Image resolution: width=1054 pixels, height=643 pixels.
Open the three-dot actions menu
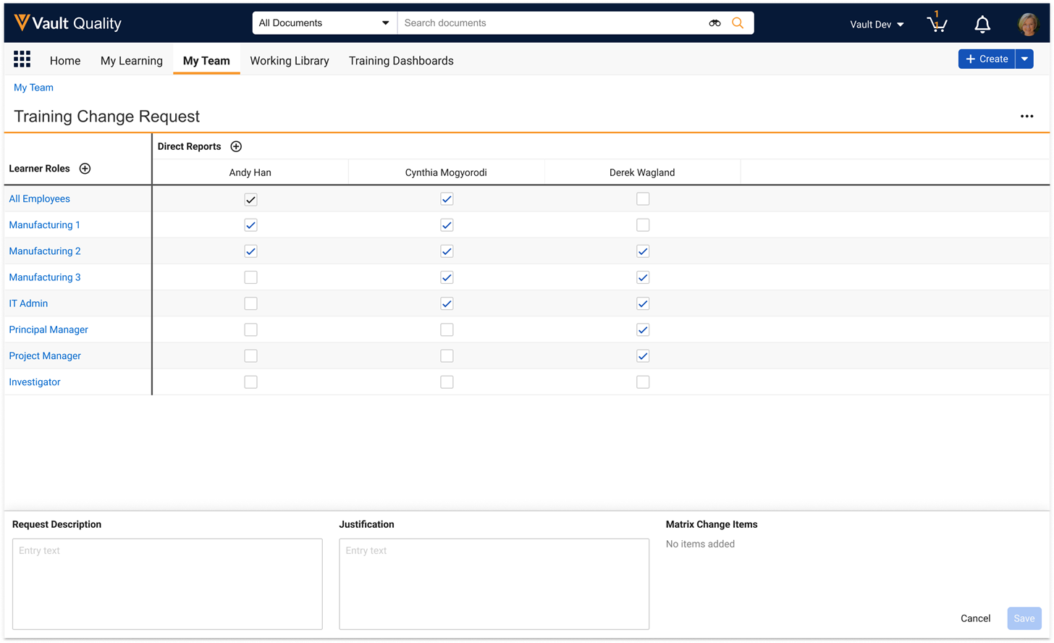tap(1026, 117)
